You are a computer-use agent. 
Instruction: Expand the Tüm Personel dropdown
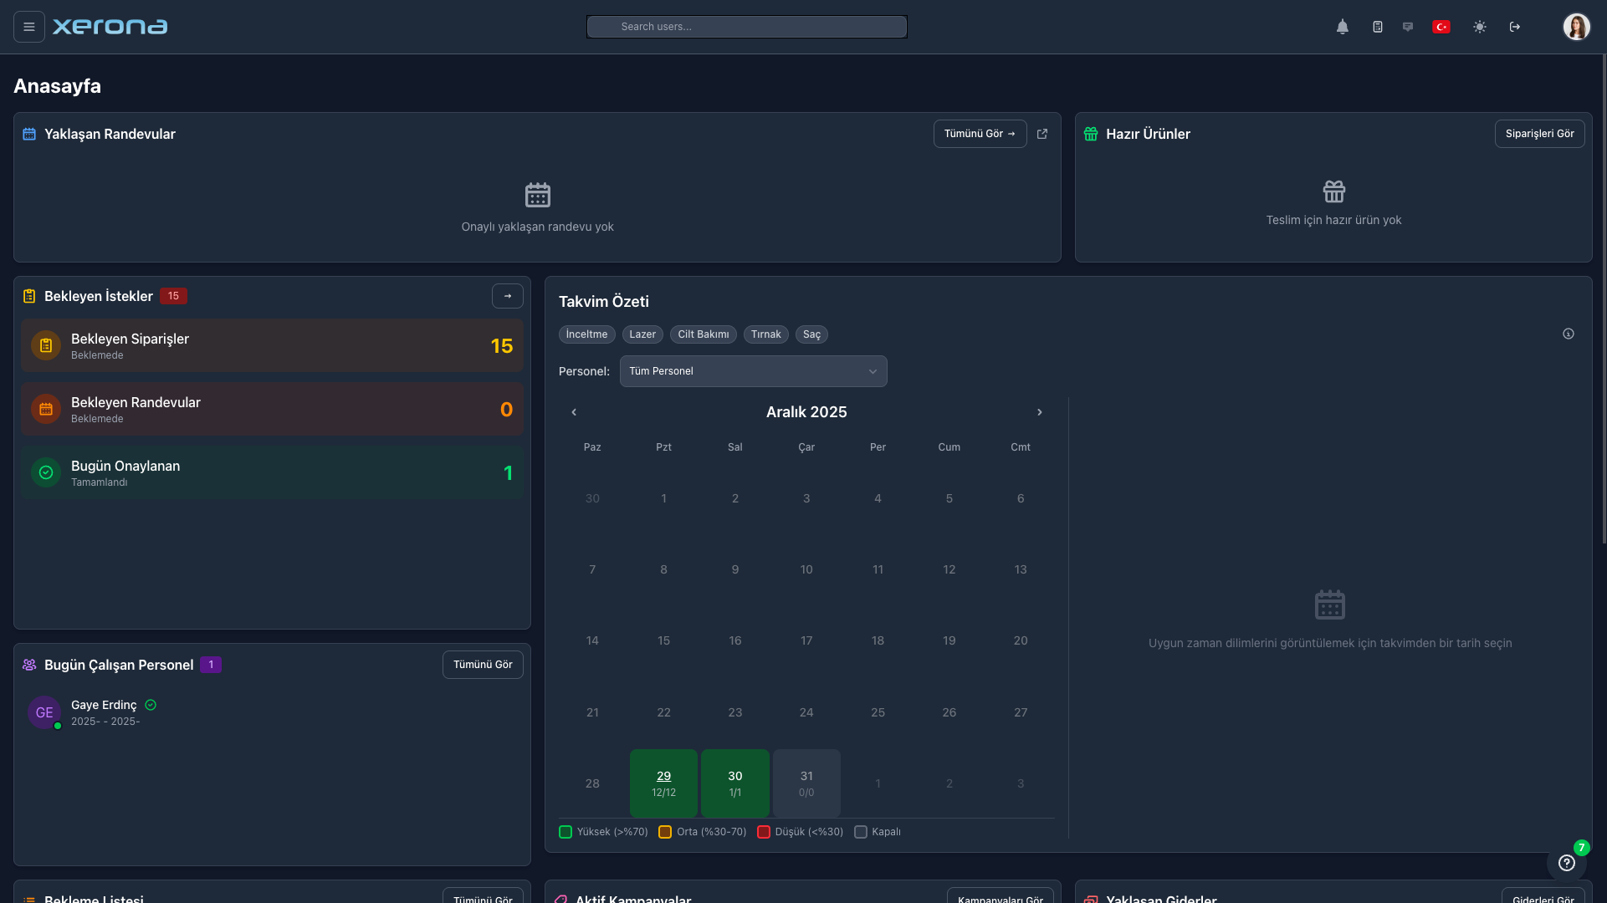pyautogui.click(x=753, y=371)
